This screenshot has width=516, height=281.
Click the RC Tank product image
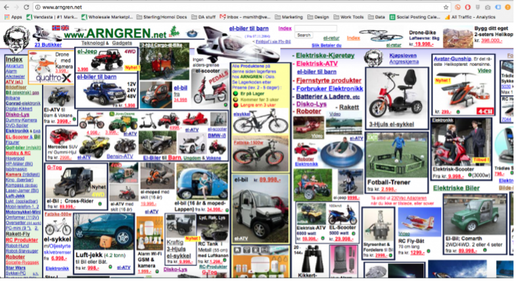[212, 227]
